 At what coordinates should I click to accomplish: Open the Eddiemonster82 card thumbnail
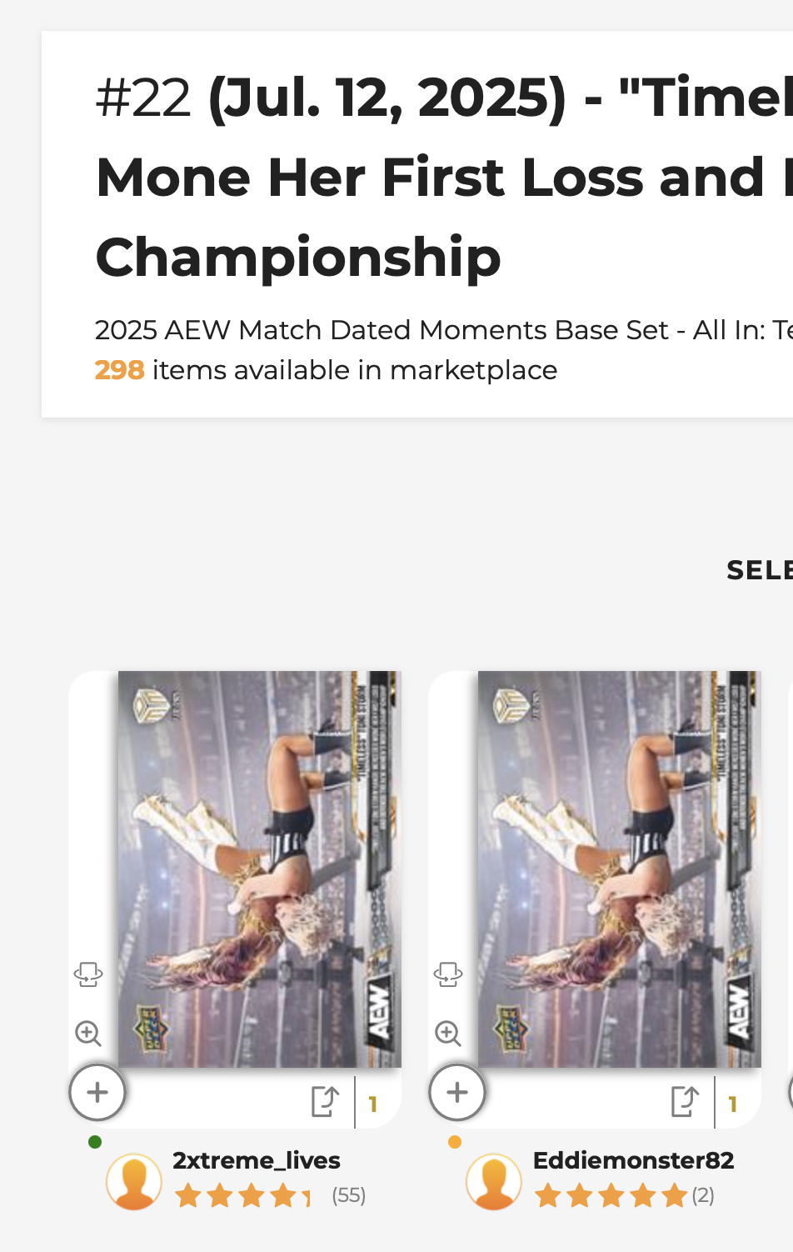coord(620,869)
